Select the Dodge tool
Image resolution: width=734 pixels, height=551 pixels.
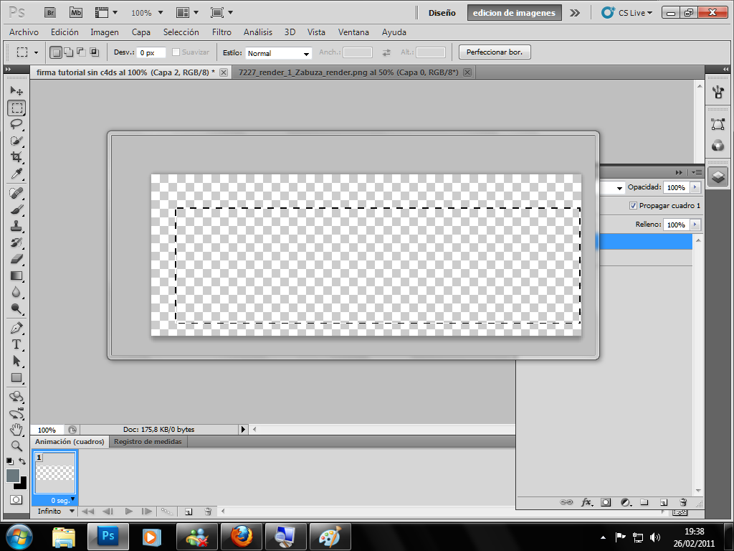(16, 309)
